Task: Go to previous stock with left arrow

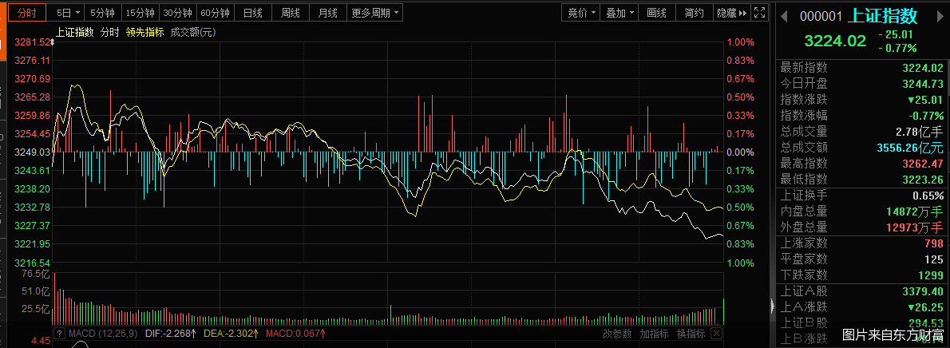Action: coord(785,16)
